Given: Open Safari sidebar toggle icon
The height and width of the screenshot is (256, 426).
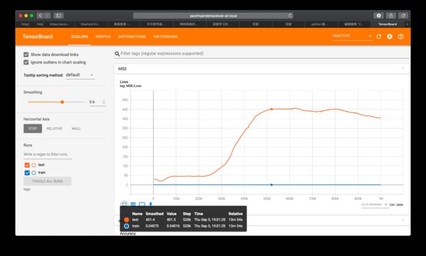Looking at the screenshot, I should (58, 16).
